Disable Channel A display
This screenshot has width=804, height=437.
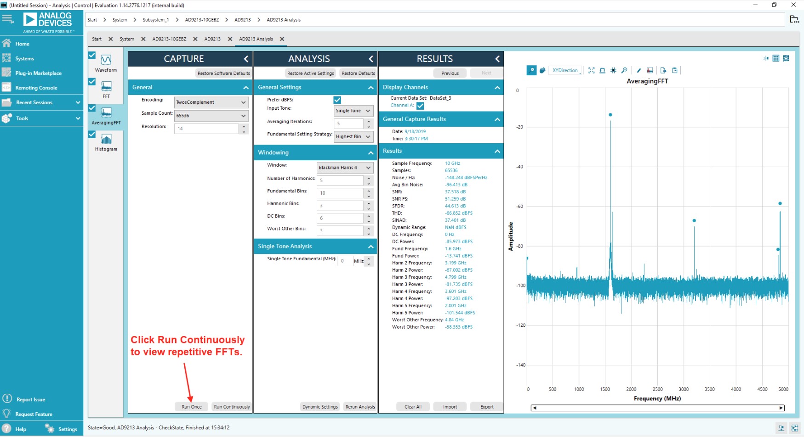click(420, 105)
